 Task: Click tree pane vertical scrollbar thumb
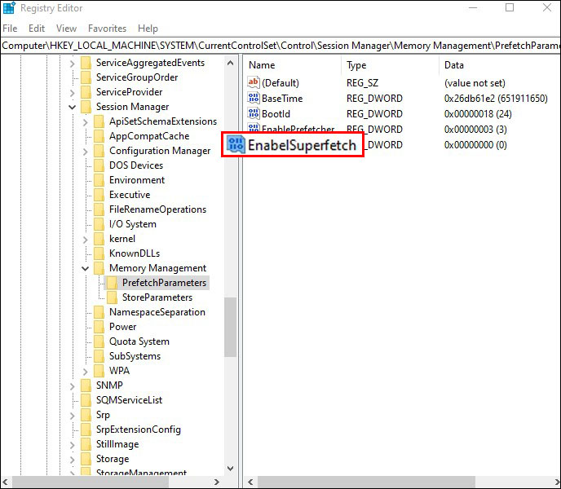click(231, 327)
